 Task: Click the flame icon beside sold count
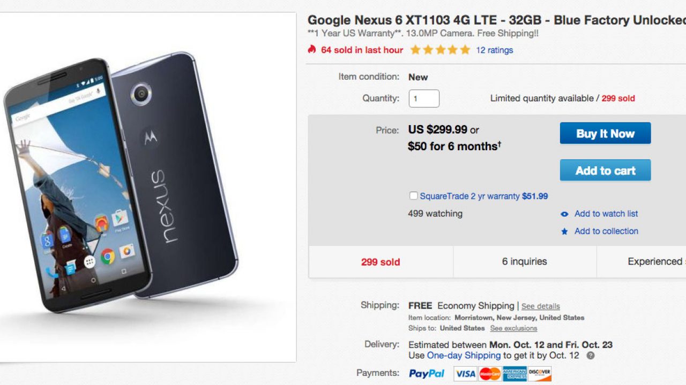[x=312, y=50]
